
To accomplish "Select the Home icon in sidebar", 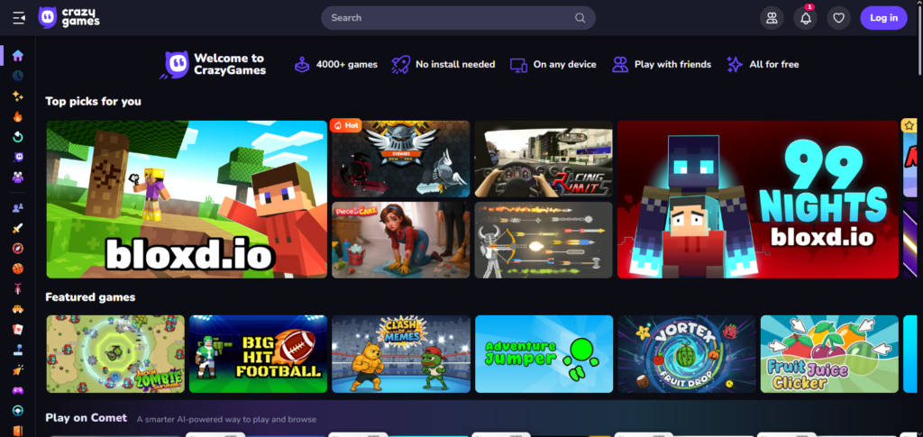I will tap(18, 56).
